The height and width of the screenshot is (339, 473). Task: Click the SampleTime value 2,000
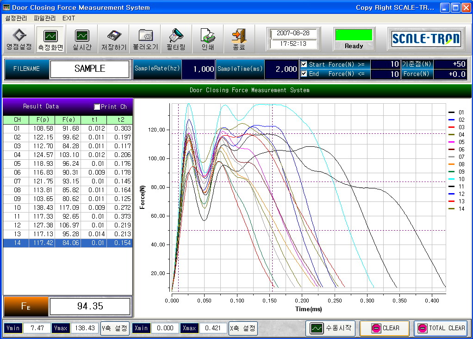point(282,69)
